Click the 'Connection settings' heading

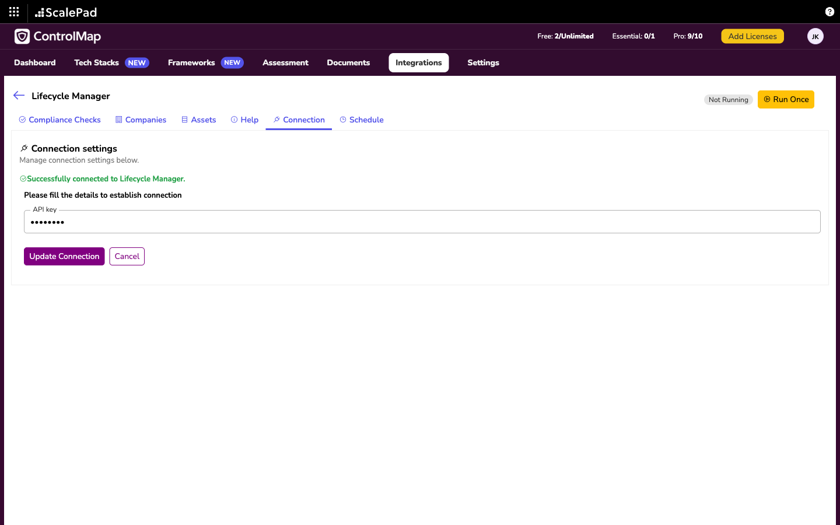coord(74,148)
